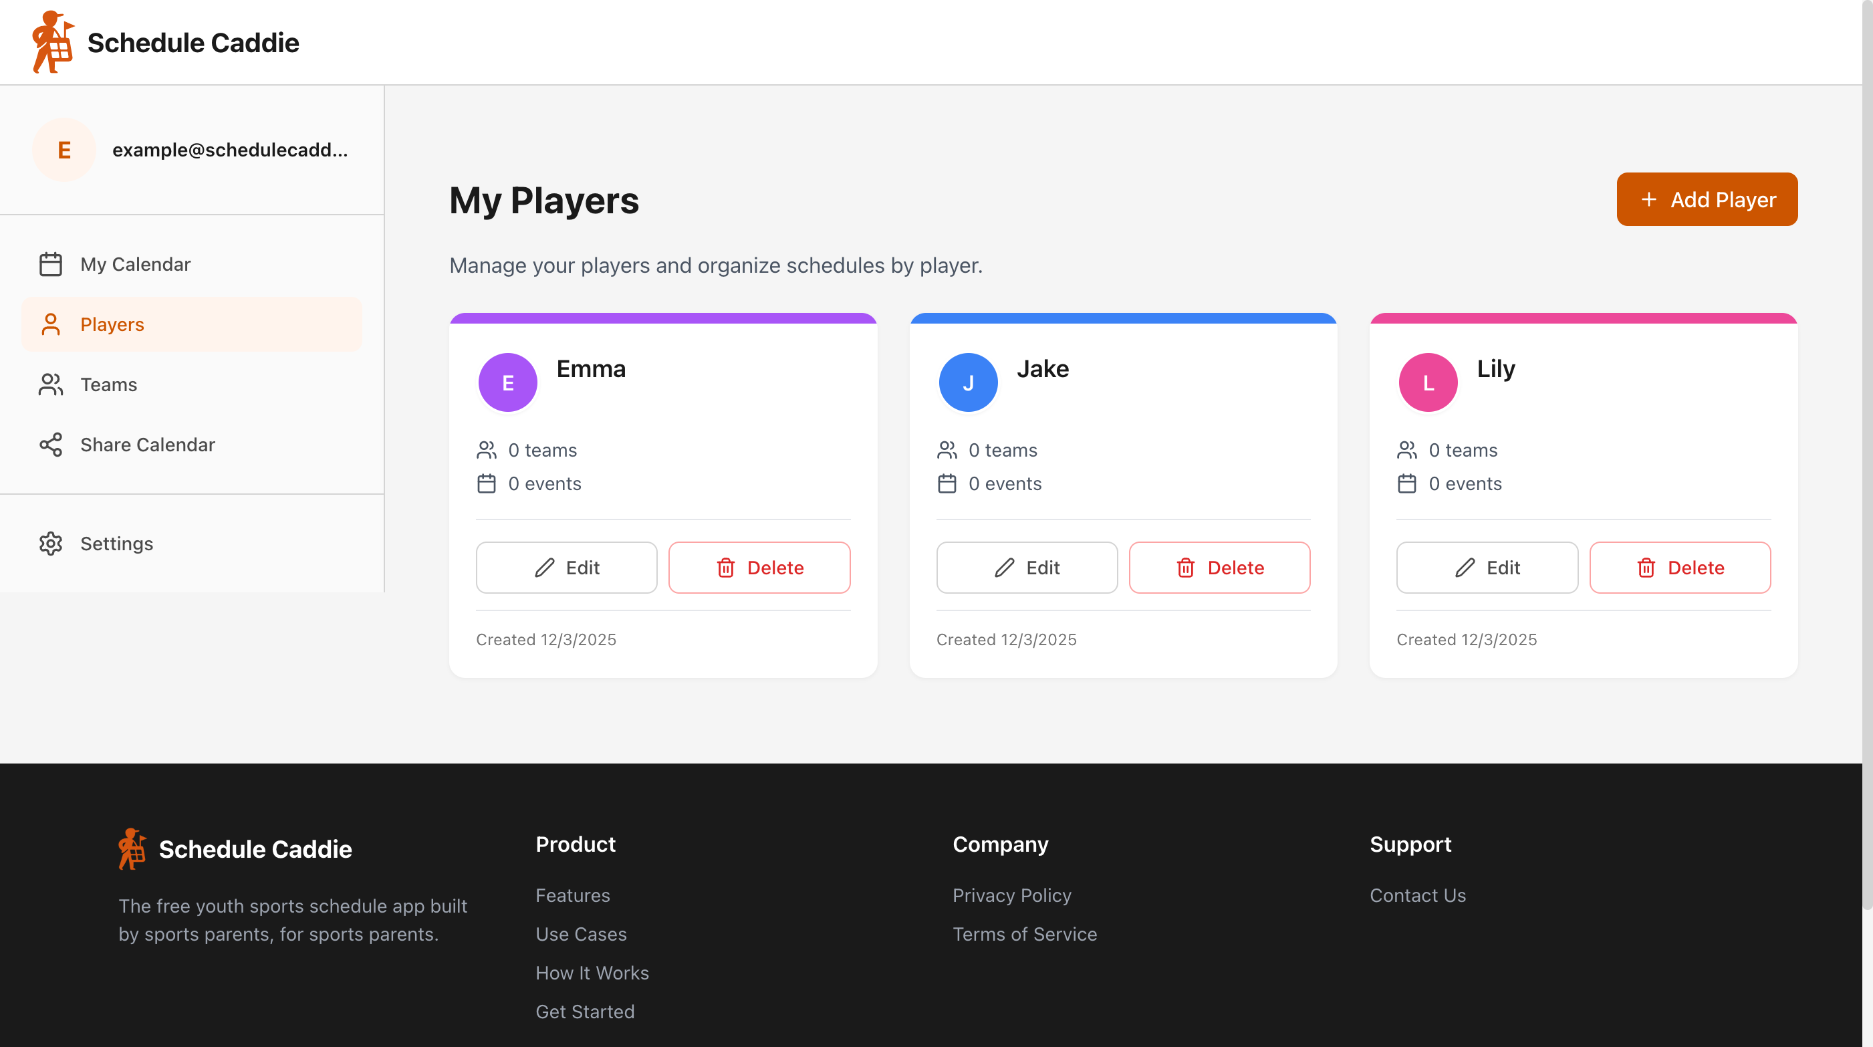
Task: Click the account avatar with letter E
Action: click(64, 150)
